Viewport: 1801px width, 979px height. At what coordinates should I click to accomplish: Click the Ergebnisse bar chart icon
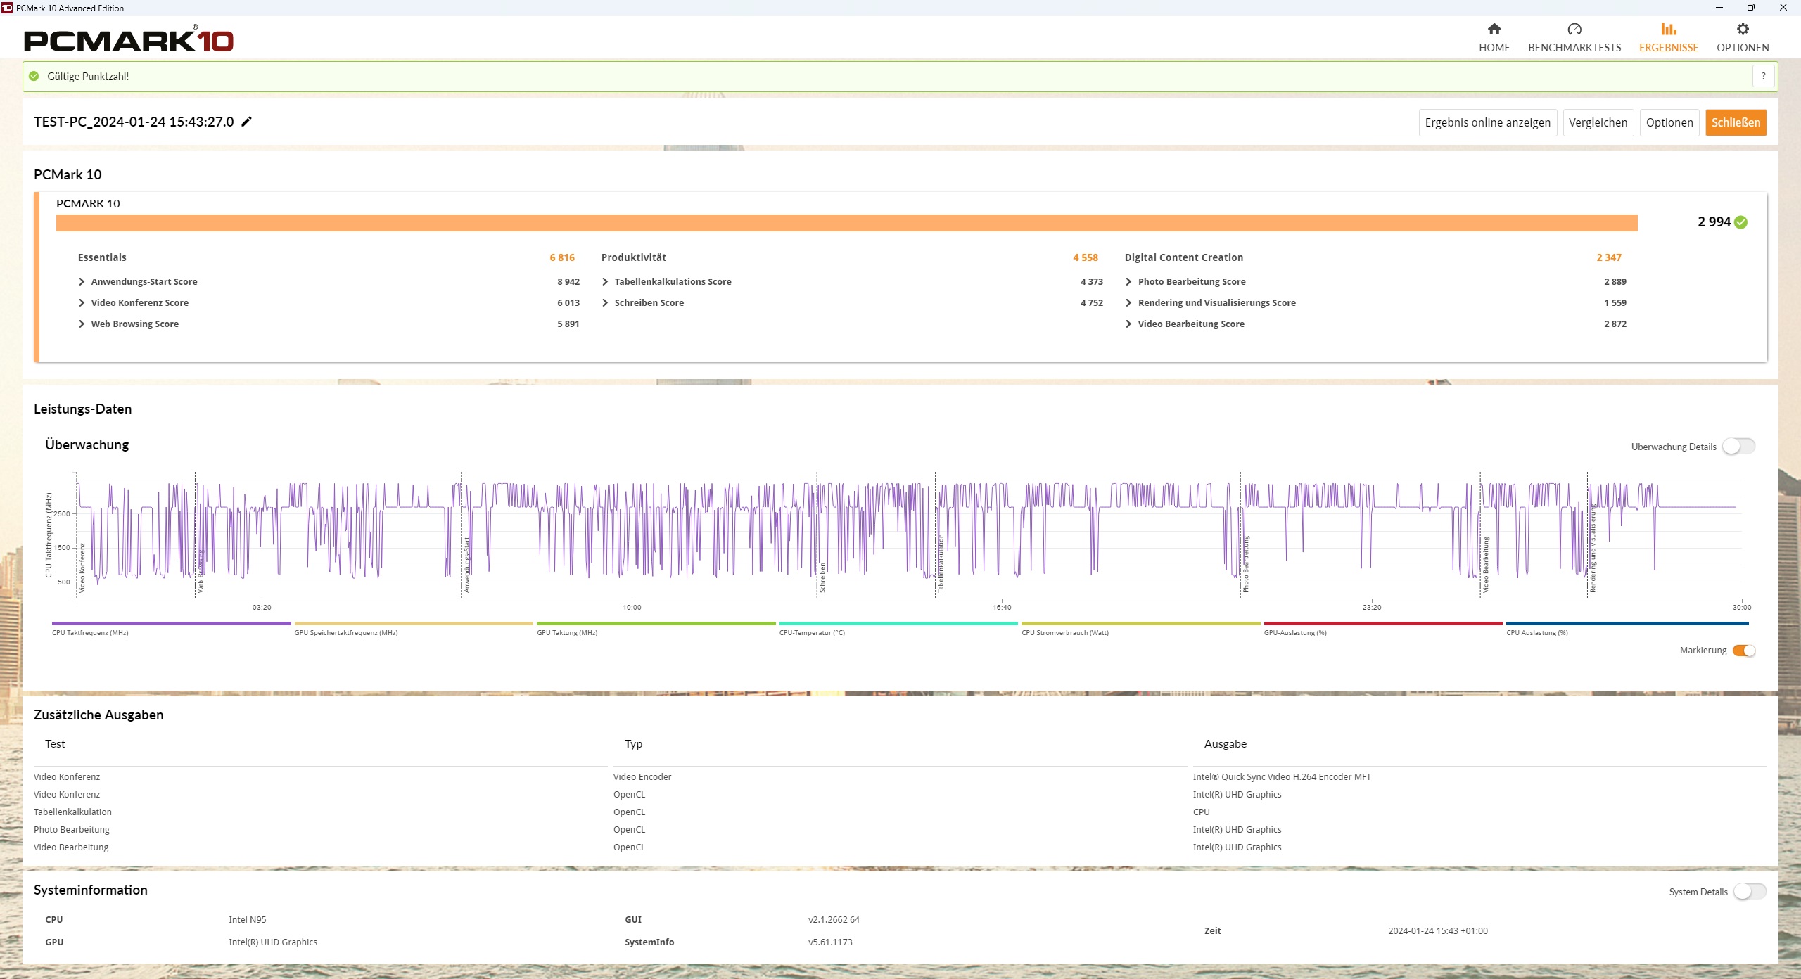pyautogui.click(x=1668, y=29)
